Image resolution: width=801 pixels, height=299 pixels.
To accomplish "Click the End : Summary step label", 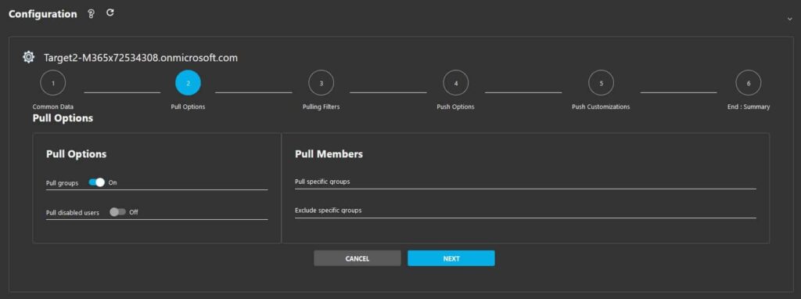I will pos(749,106).
